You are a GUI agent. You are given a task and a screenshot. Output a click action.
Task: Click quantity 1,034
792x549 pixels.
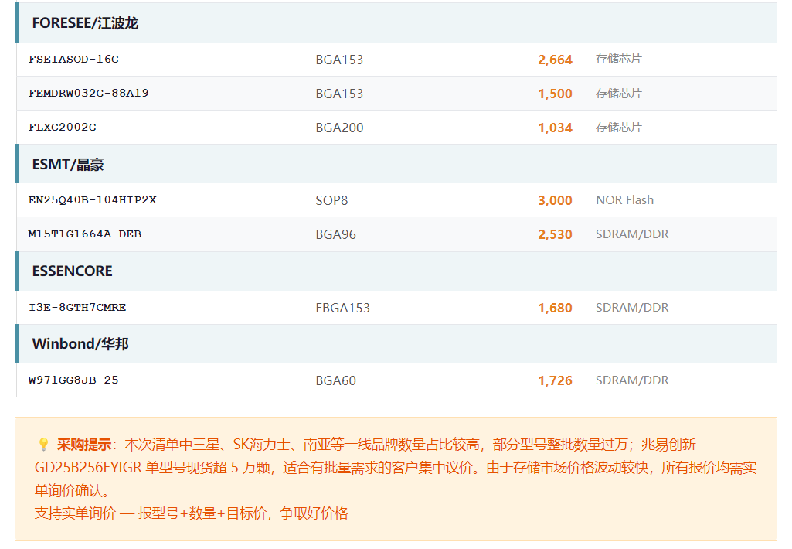(x=555, y=128)
